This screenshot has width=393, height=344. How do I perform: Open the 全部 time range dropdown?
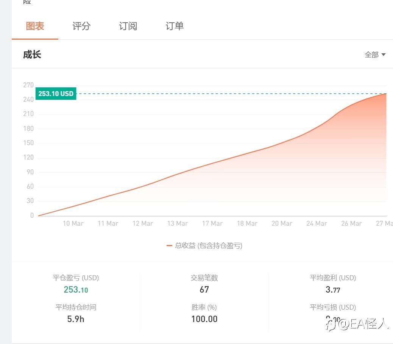tap(374, 54)
